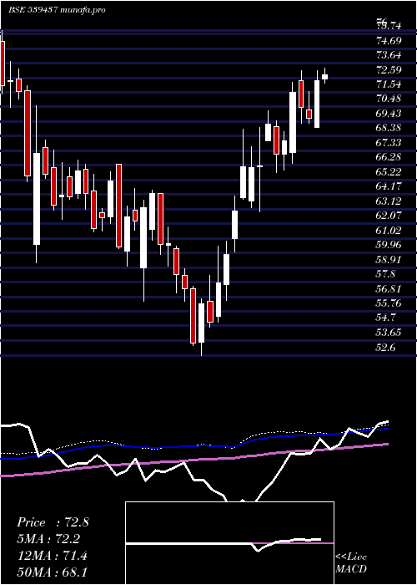Click the 62.07 price axis label
417x585 pixels.
(x=389, y=216)
